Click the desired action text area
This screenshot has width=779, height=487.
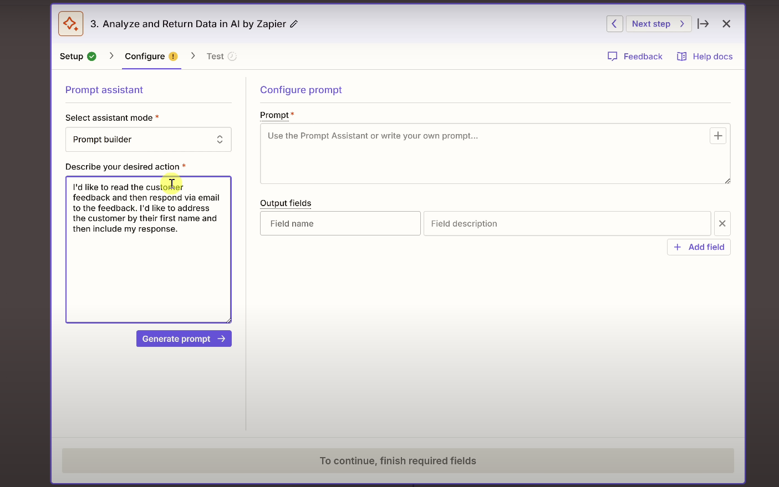click(149, 250)
